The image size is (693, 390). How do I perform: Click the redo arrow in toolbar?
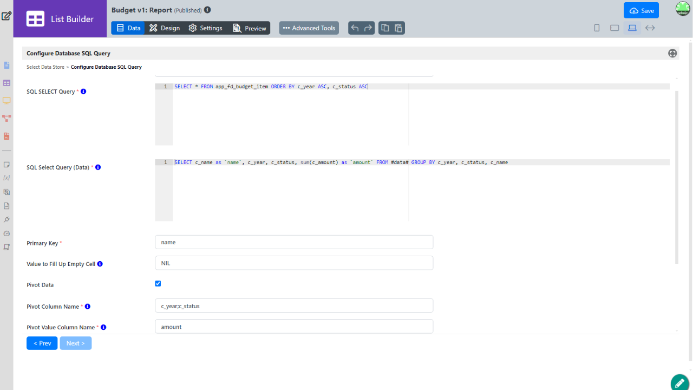click(x=368, y=28)
